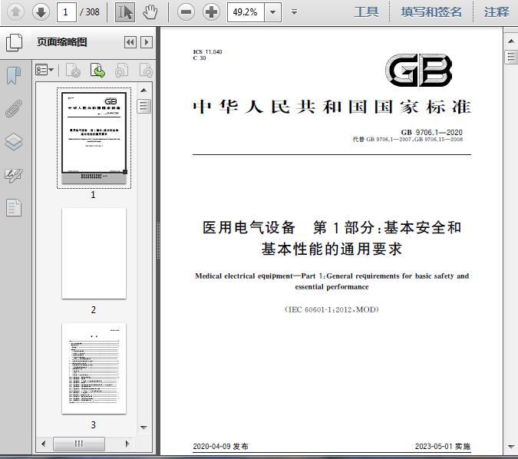This screenshot has width=518, height=459.
Task: Click the rotate pages counterclockwise icon
Action: pos(122,70)
